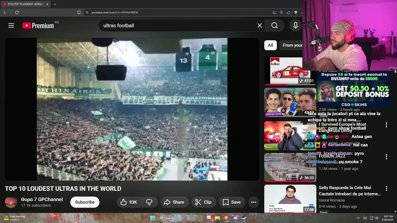This screenshot has width=397, height=223.
Task: Start voice search with the microphone icon
Action: 296,25
